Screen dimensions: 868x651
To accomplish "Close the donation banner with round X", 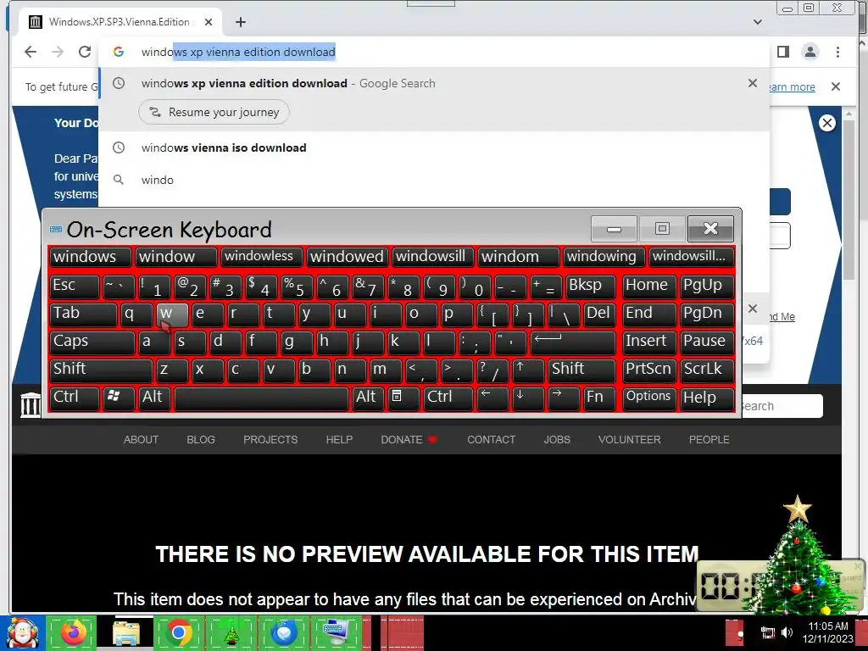I will click(x=827, y=123).
